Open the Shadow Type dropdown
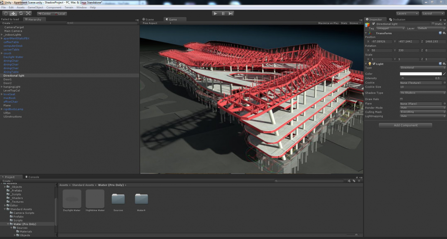The height and width of the screenshot is (239, 447). point(423,93)
